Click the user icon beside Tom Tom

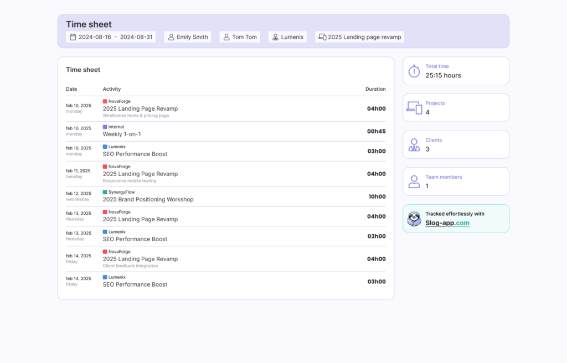226,37
